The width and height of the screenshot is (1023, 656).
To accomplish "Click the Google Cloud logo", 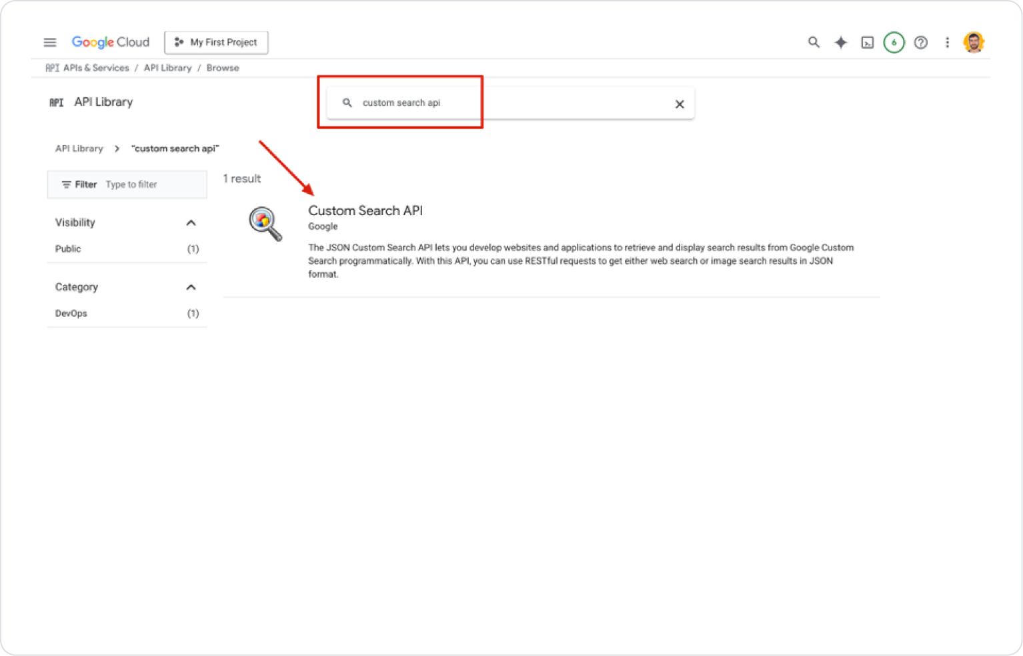I will point(111,43).
